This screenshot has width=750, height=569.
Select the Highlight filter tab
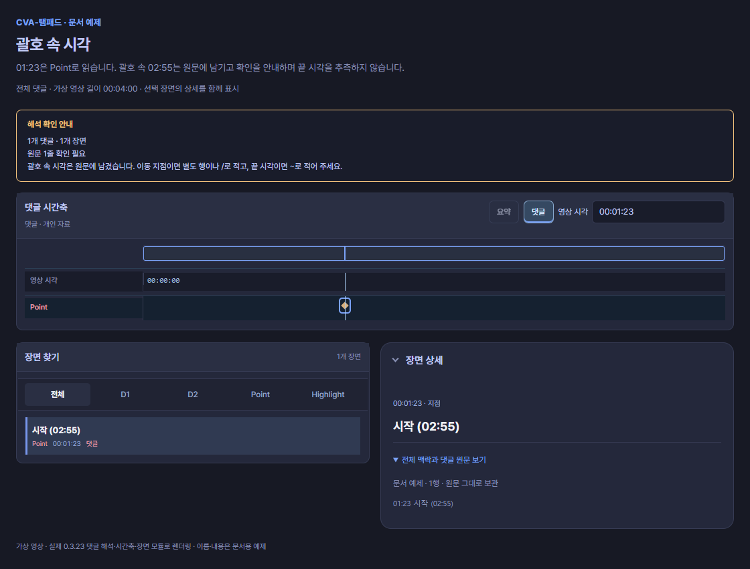click(x=327, y=394)
